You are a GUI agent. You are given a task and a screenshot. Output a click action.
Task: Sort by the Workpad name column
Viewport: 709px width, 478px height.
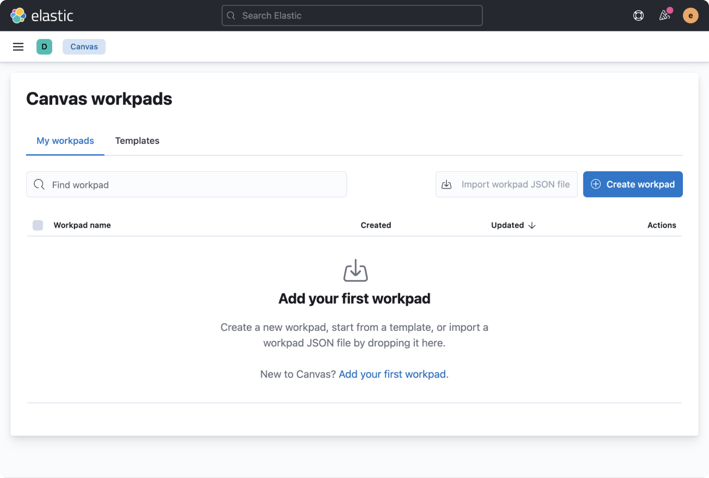pyautogui.click(x=82, y=225)
